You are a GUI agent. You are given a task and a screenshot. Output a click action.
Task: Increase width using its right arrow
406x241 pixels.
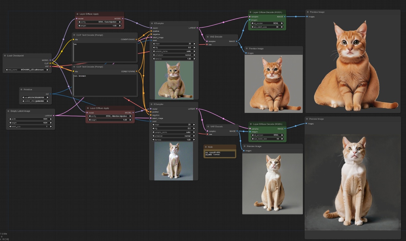[51, 119]
